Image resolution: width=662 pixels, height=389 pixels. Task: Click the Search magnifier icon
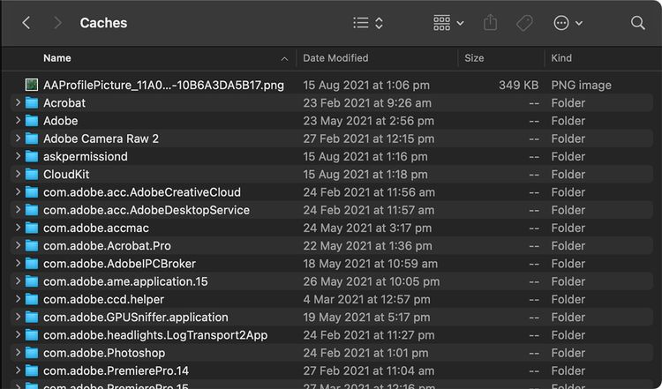[x=637, y=23]
